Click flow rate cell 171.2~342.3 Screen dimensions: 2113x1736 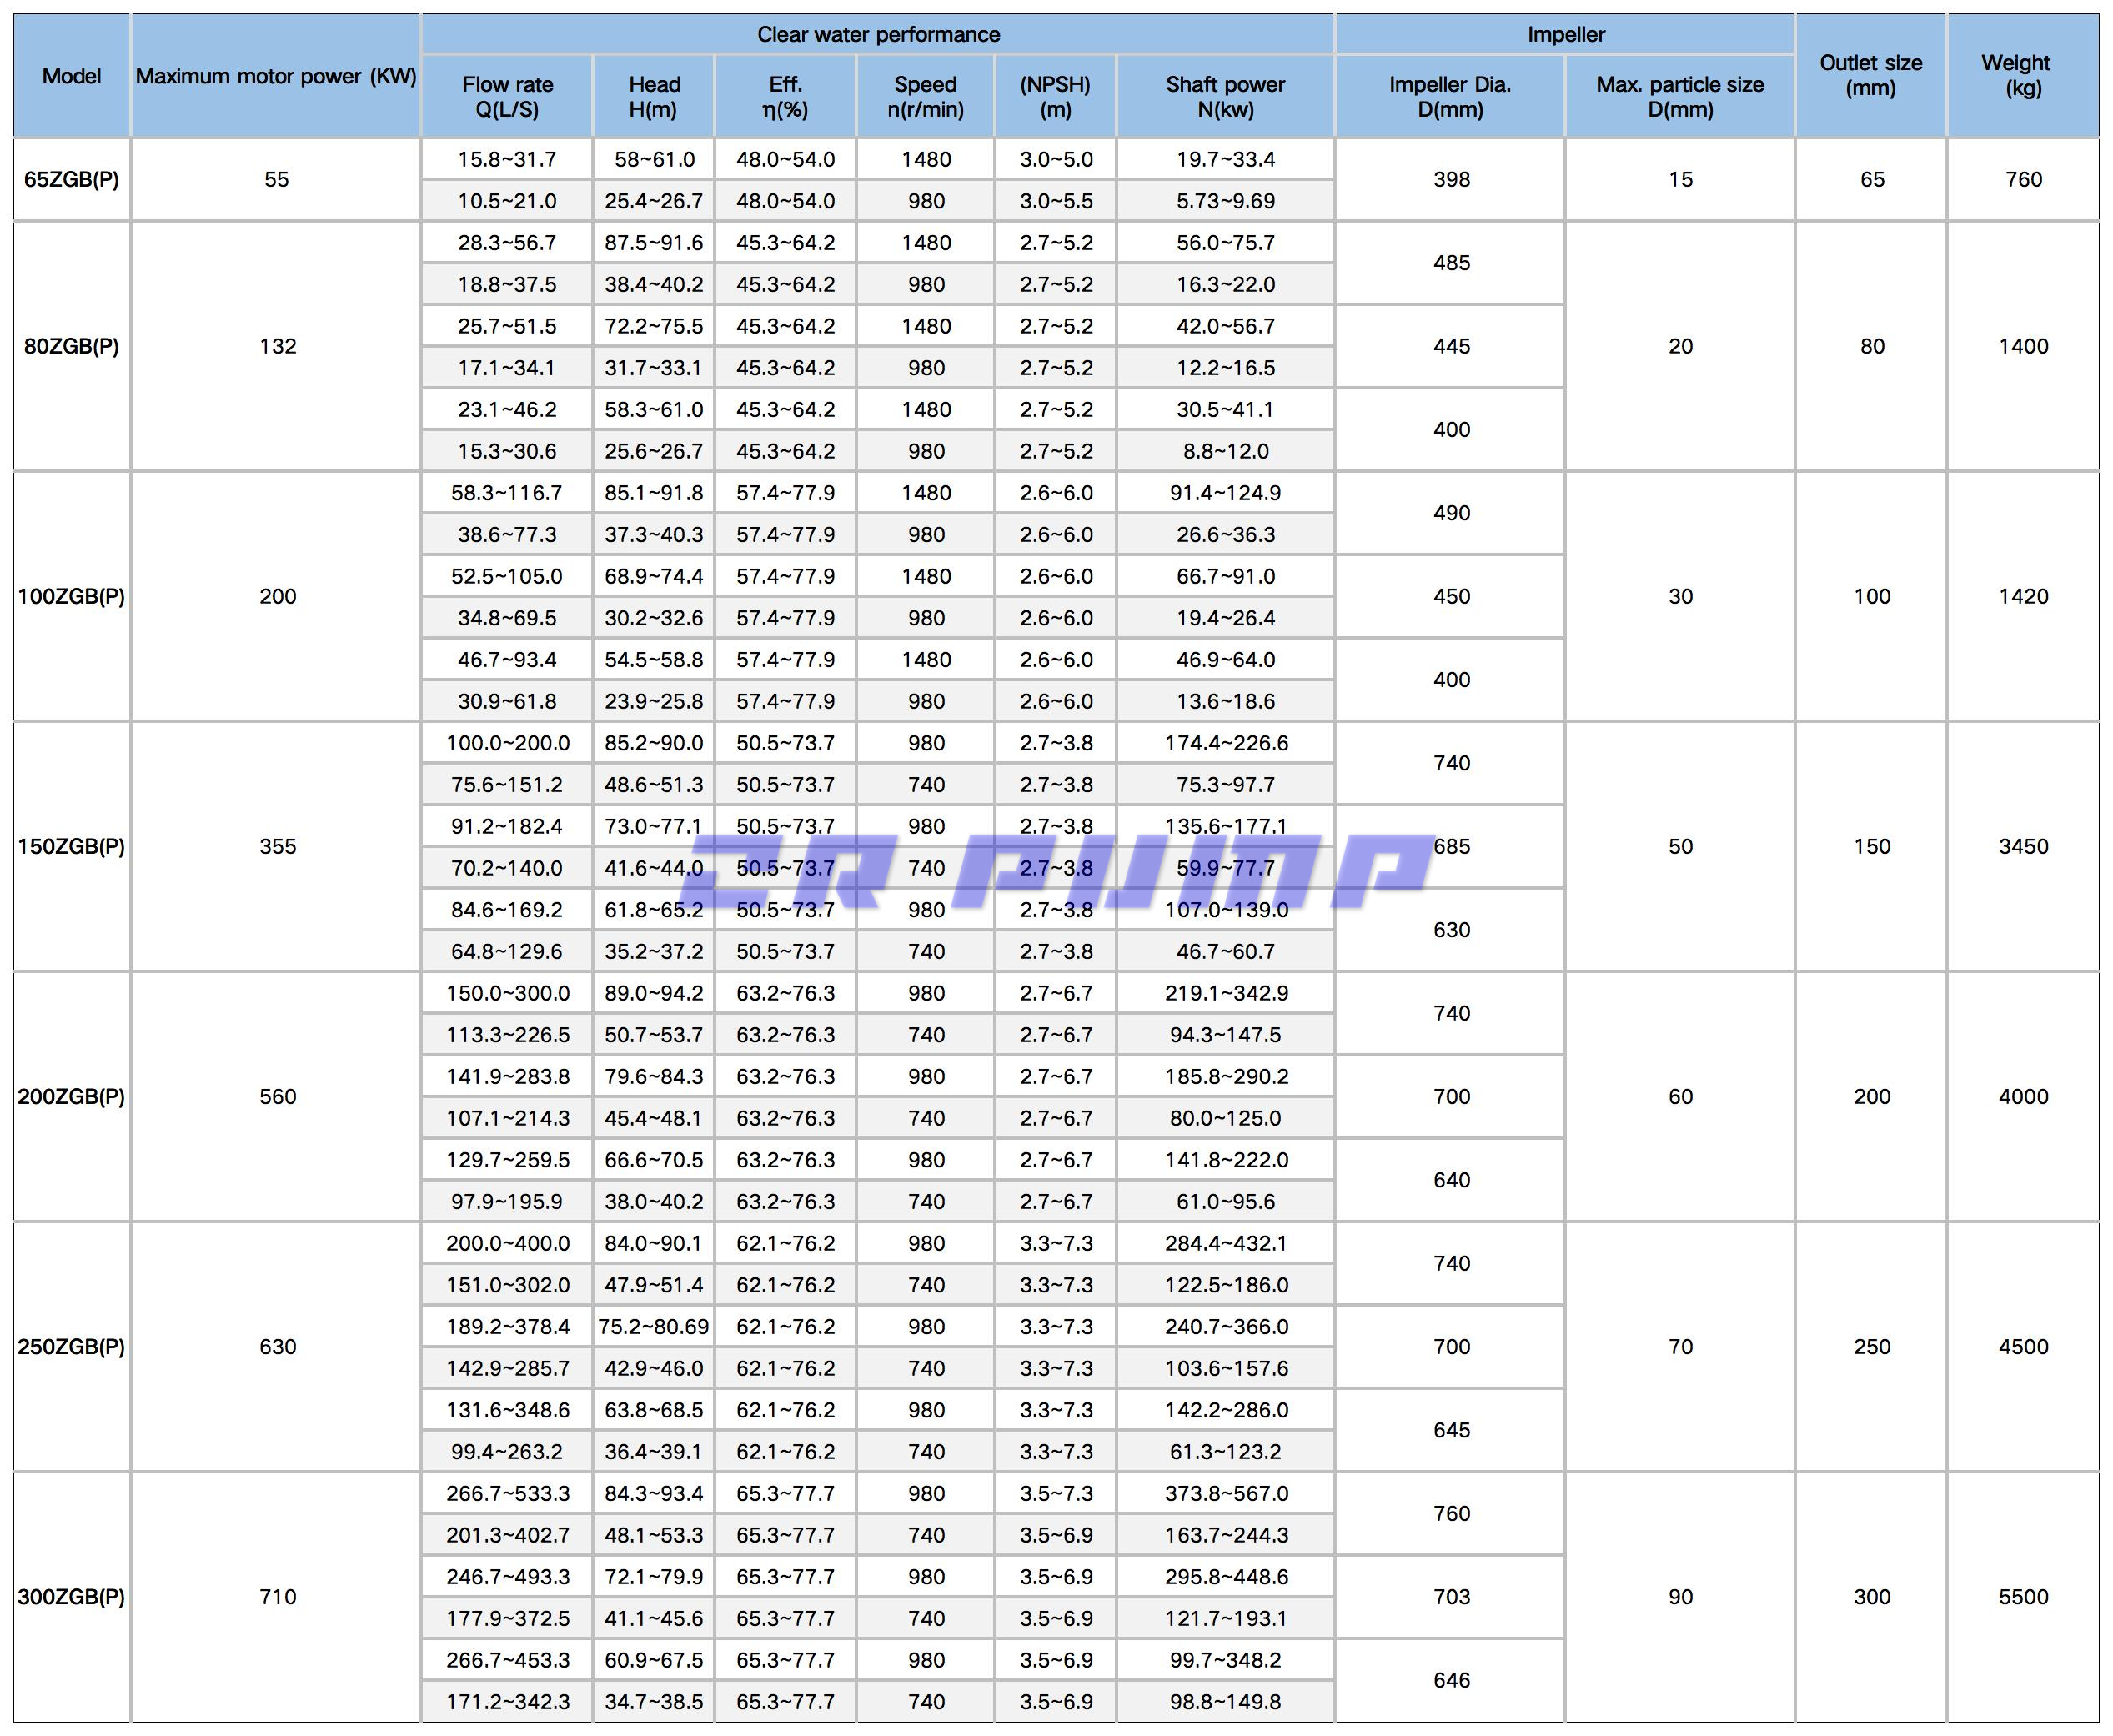point(507,1701)
